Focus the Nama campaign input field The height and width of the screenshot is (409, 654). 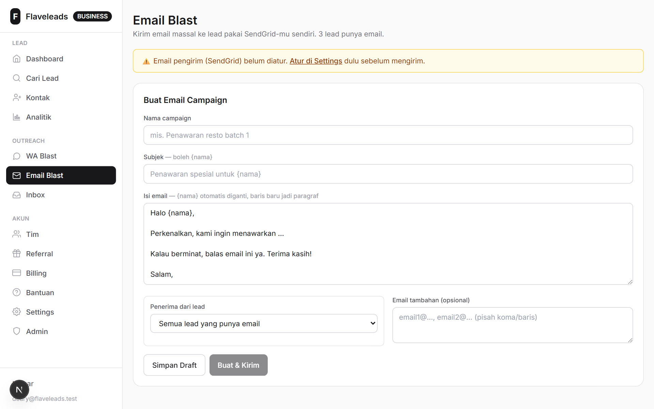[x=388, y=135]
